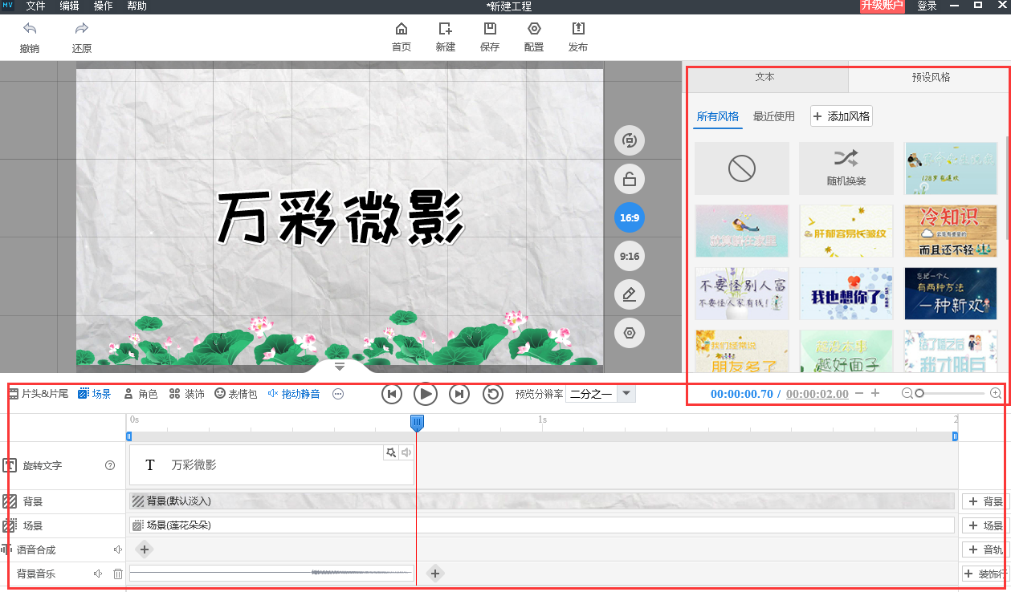Open the 装饰 decoration section
The width and height of the screenshot is (1011, 592).
(187, 394)
